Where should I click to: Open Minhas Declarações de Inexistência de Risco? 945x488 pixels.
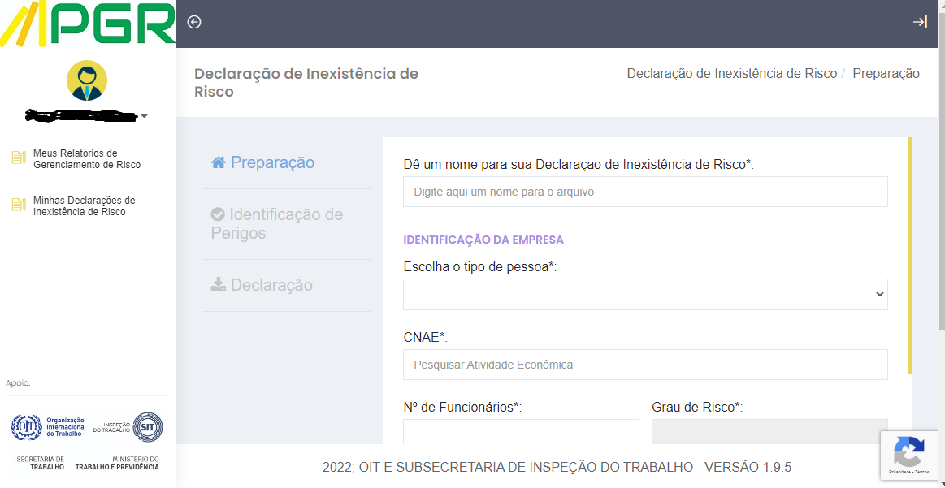pos(85,205)
